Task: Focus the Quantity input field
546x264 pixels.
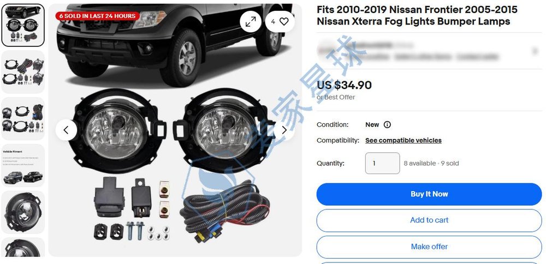Action: click(x=382, y=163)
